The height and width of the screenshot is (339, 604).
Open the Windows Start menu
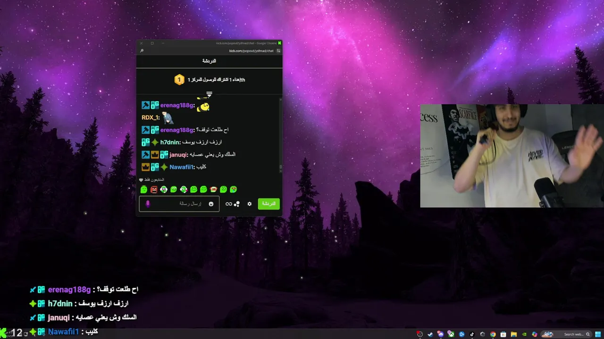[x=598, y=334]
